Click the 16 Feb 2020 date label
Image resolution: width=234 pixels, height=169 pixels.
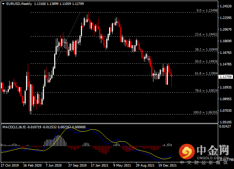tap(32, 165)
